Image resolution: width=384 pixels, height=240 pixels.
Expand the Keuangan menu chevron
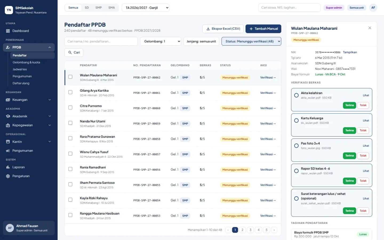(50, 100)
